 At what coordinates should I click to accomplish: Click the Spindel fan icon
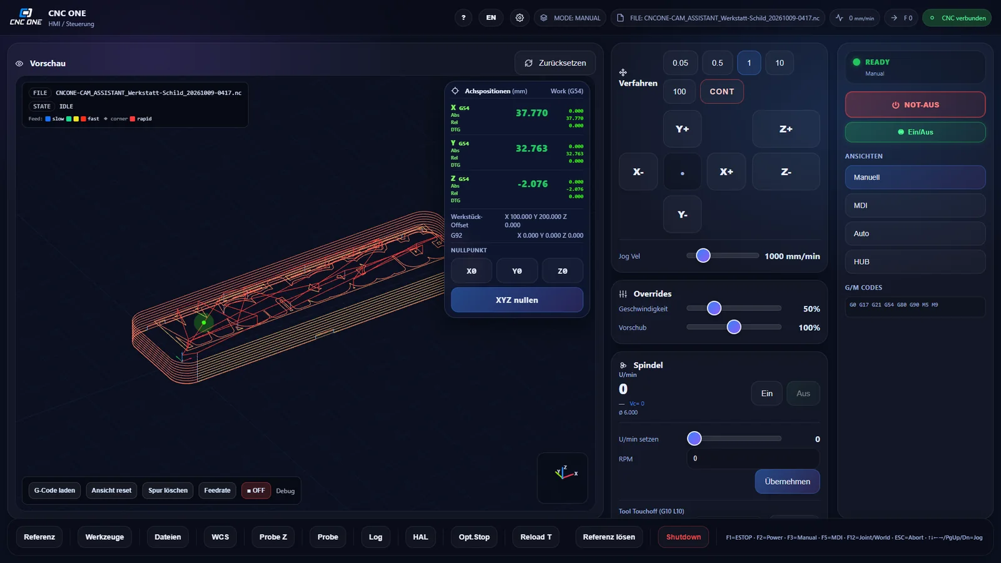(x=623, y=365)
